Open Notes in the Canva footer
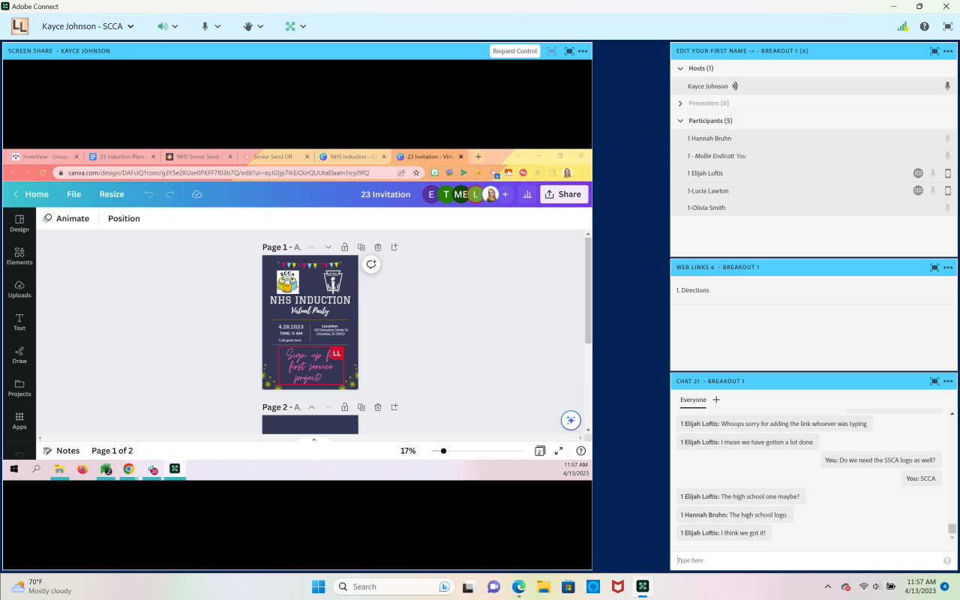The width and height of the screenshot is (960, 600). pos(61,451)
